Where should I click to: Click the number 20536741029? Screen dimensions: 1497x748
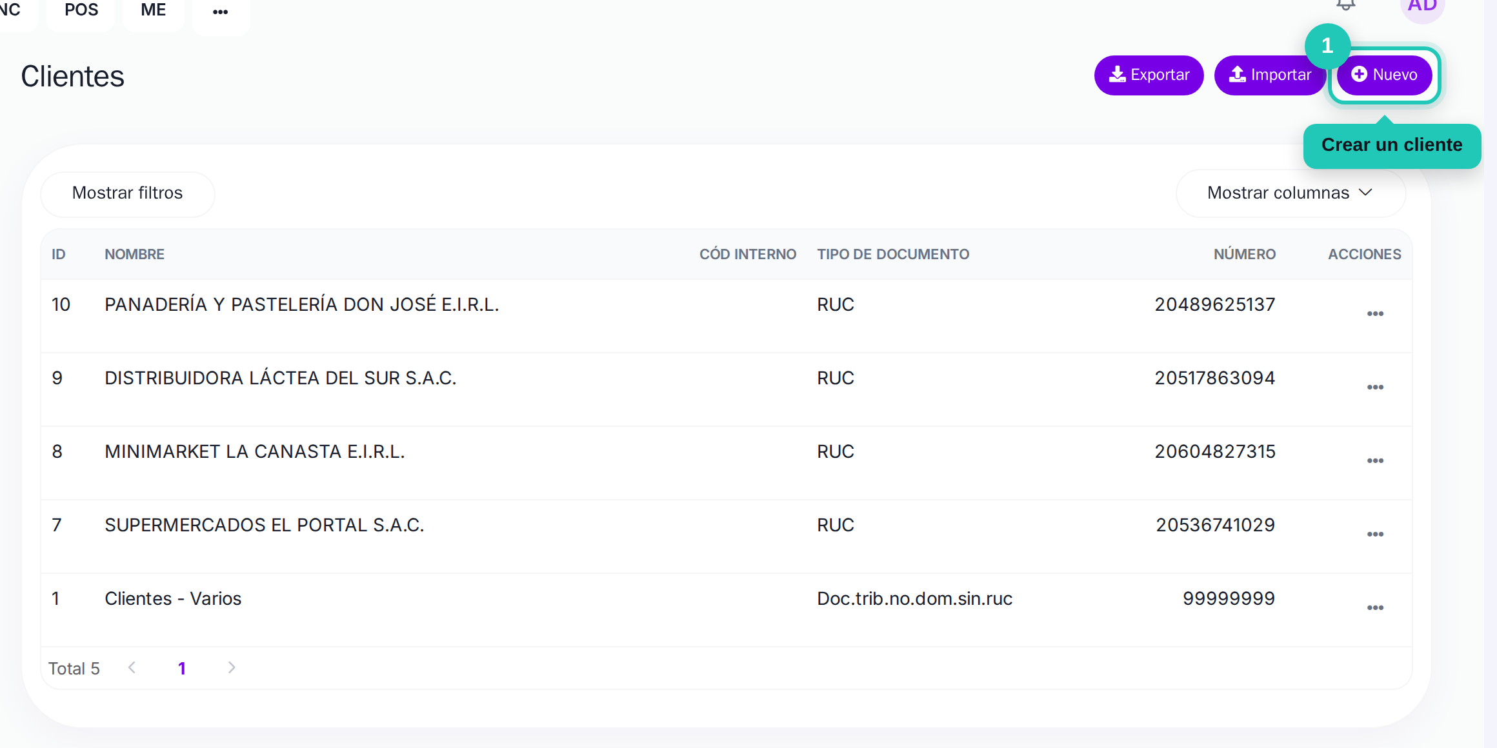pos(1216,525)
